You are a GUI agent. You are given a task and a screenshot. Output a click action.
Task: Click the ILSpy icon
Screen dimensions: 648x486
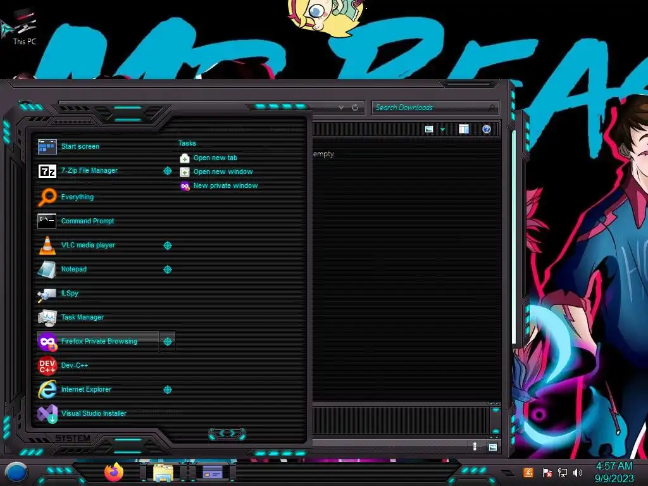pyautogui.click(x=47, y=294)
